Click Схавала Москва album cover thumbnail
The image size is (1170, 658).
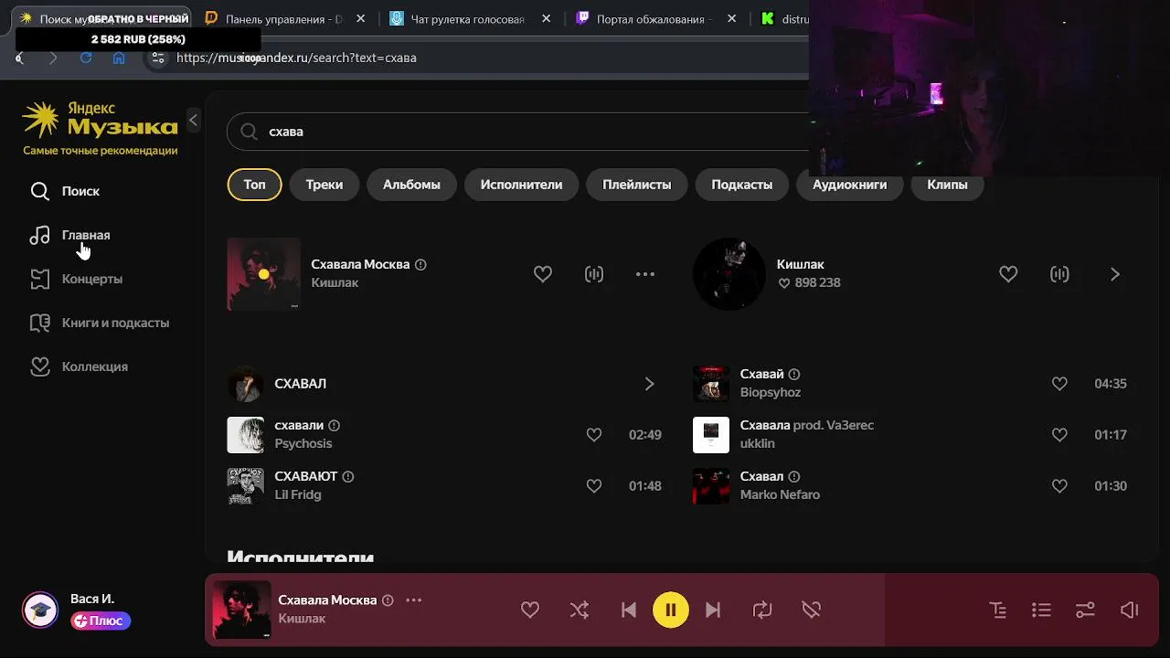point(263,274)
